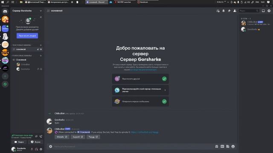
Task: Create invite icon on основной channel
Action: click(38, 49)
